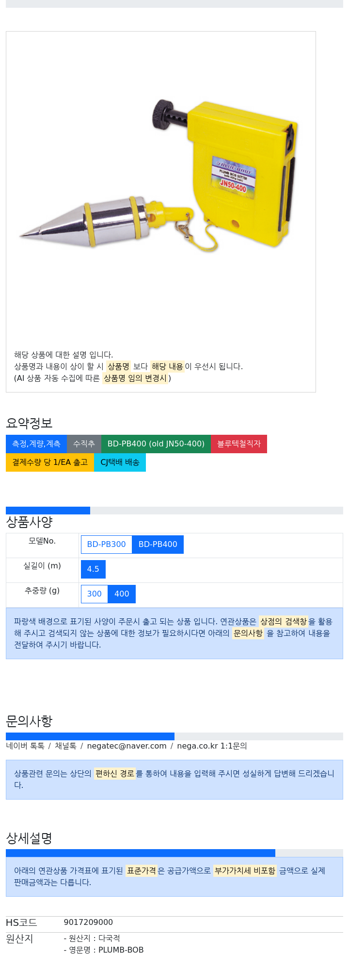Choose model option BD-PB400
The width and height of the screenshot is (349, 956).
point(158,544)
